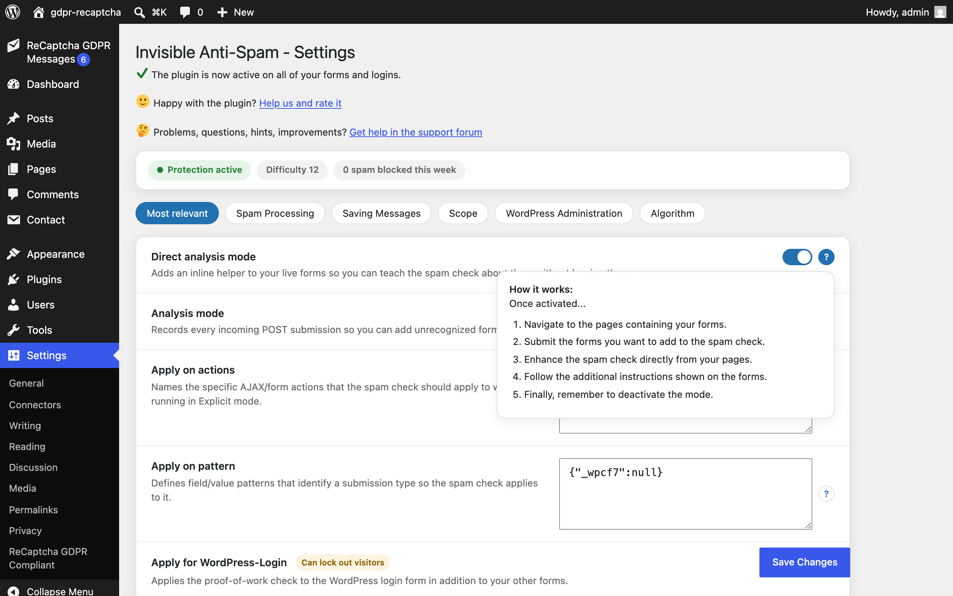The height and width of the screenshot is (596, 953).
Task: Click the Pages icon in the sidebar
Action: [13, 169]
